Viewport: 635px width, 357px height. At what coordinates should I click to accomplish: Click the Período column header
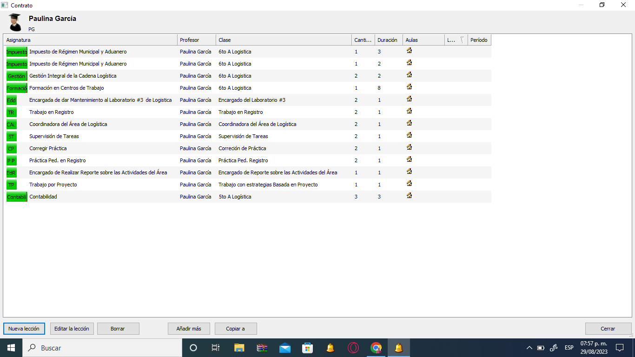coord(479,40)
